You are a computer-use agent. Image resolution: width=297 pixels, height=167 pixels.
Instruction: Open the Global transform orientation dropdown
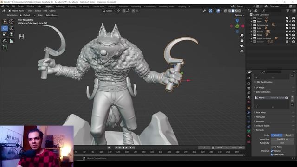click(109, 11)
